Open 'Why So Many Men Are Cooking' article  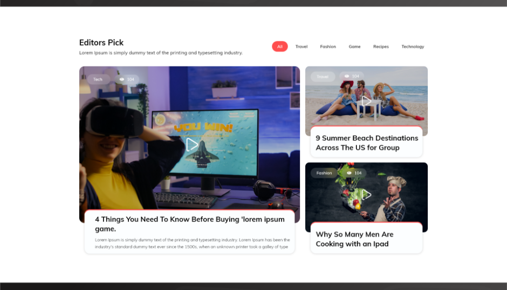354,239
